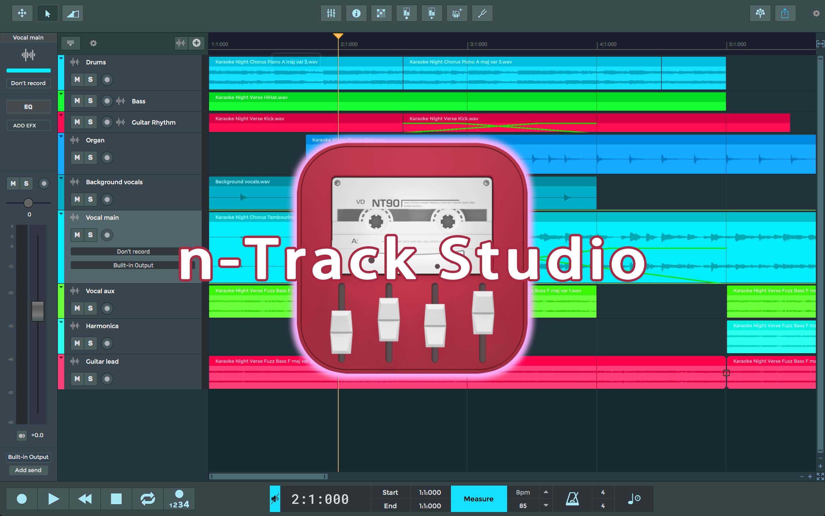Screen dimensions: 825x516
Task: Click the Measure time format button
Action: pyautogui.click(x=479, y=499)
